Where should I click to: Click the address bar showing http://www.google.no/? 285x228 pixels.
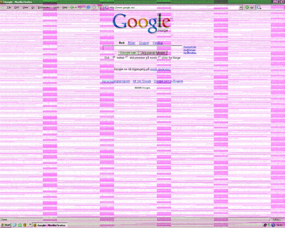(173, 7)
